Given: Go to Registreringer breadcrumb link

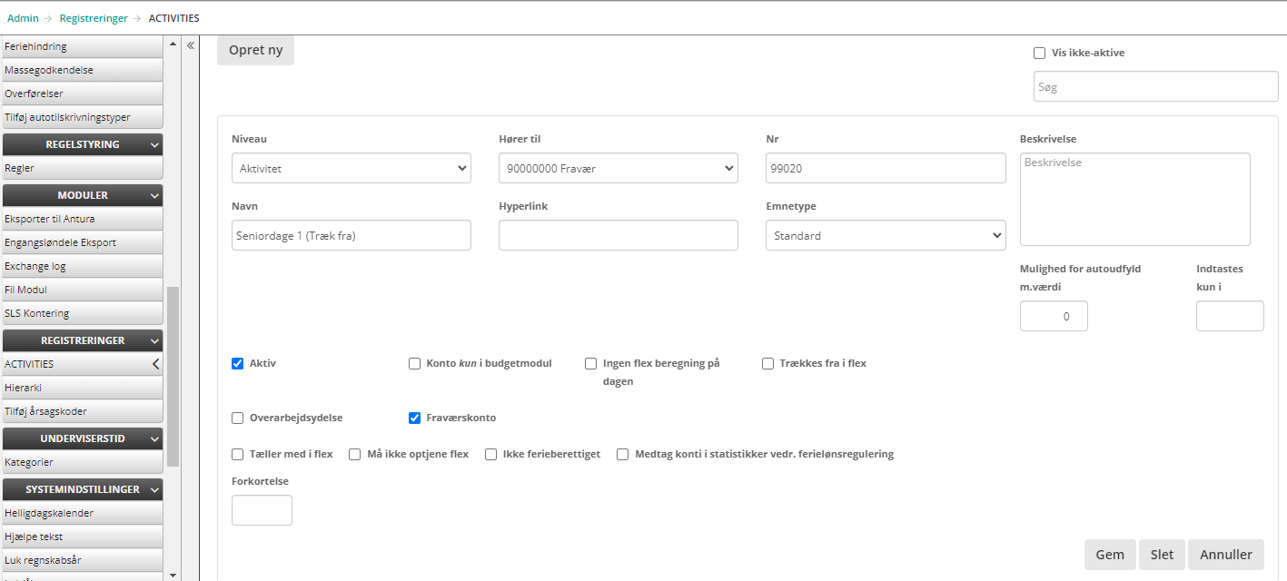Looking at the screenshot, I should (x=94, y=18).
